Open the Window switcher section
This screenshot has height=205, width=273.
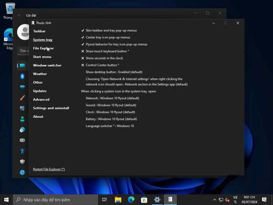[x=47, y=65]
